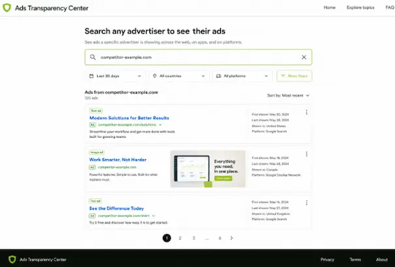Open three-dot menu for Modern Solutions ad
The image size is (395, 267).
(x=306, y=112)
